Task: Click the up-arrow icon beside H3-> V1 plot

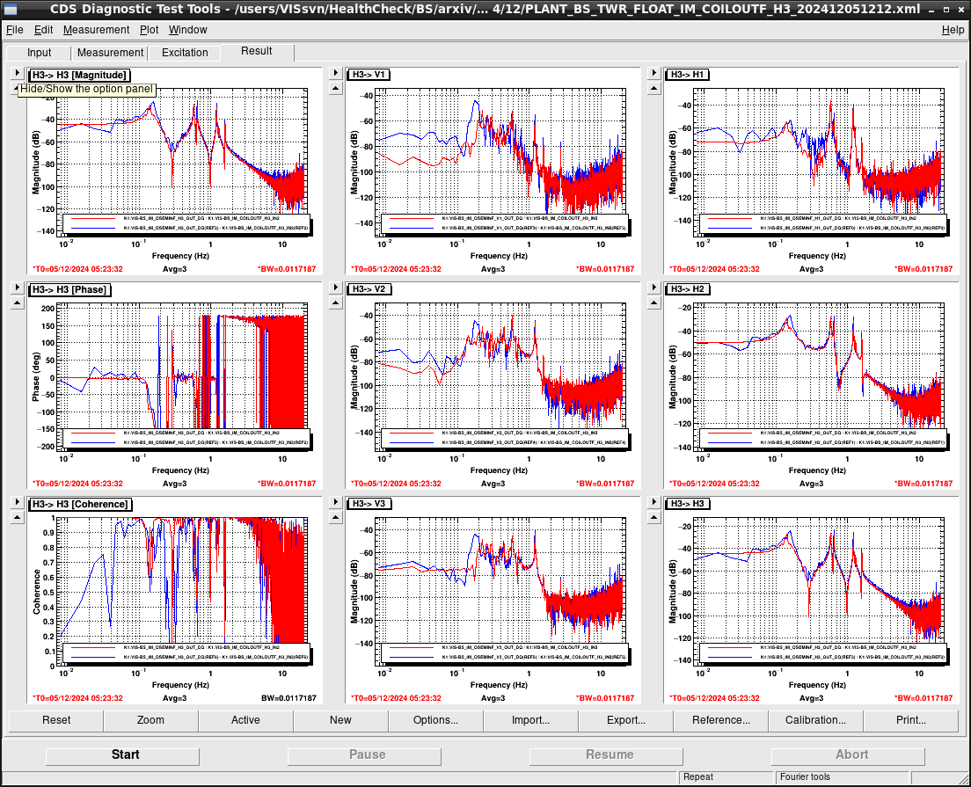Action: (x=336, y=89)
